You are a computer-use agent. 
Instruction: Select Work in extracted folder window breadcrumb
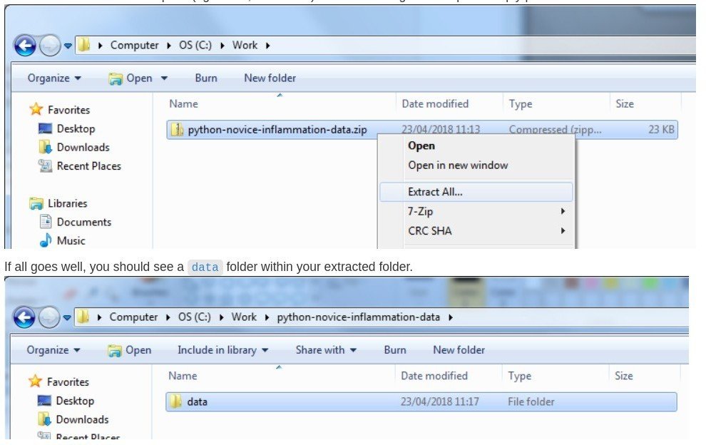244,317
